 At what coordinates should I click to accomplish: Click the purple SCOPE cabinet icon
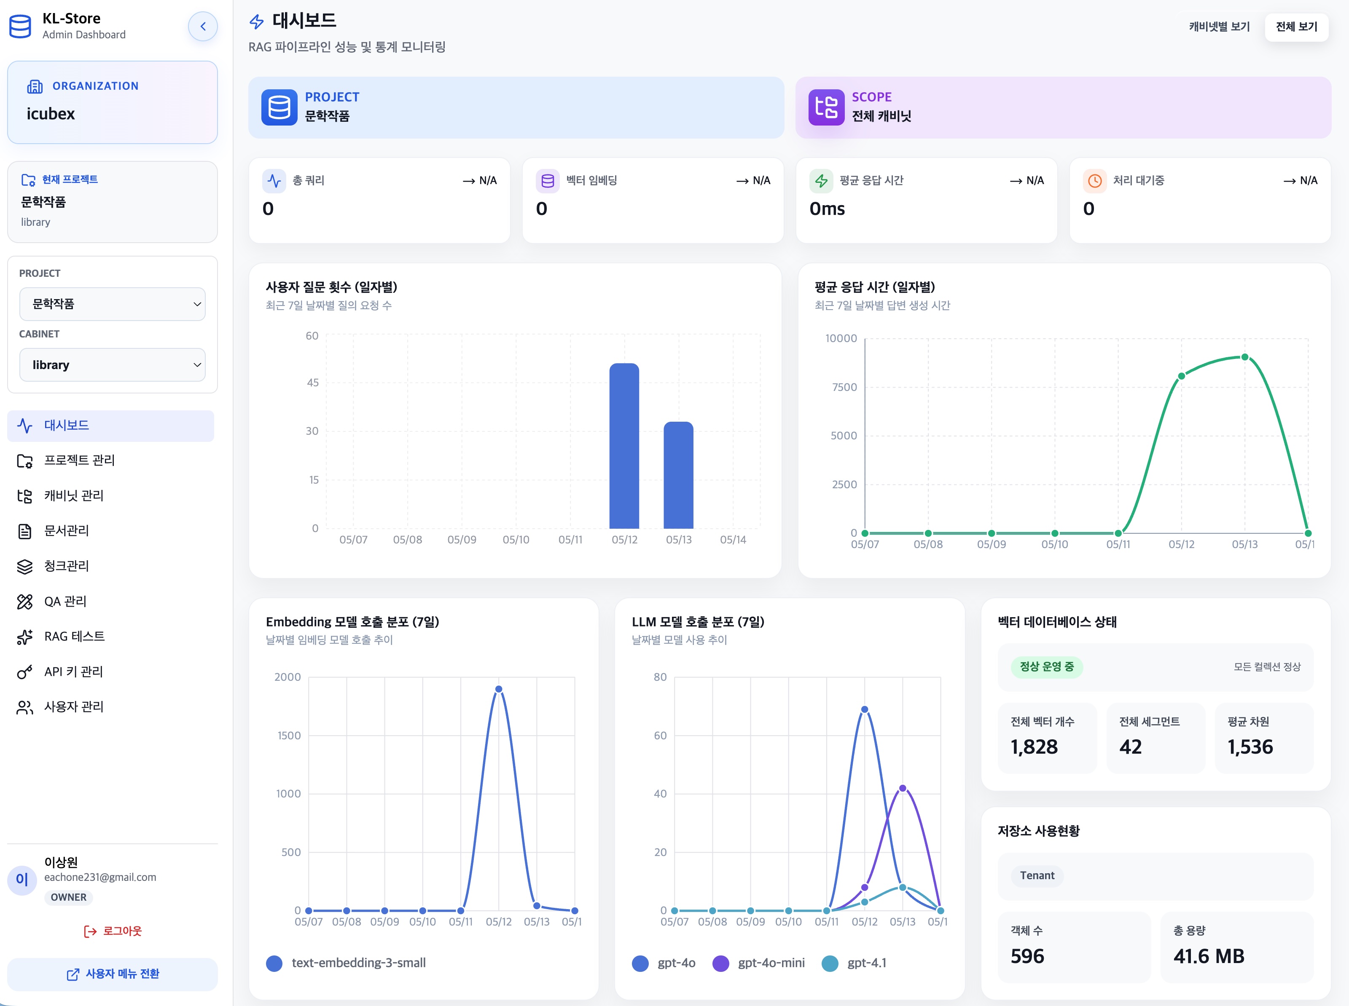pyautogui.click(x=826, y=107)
